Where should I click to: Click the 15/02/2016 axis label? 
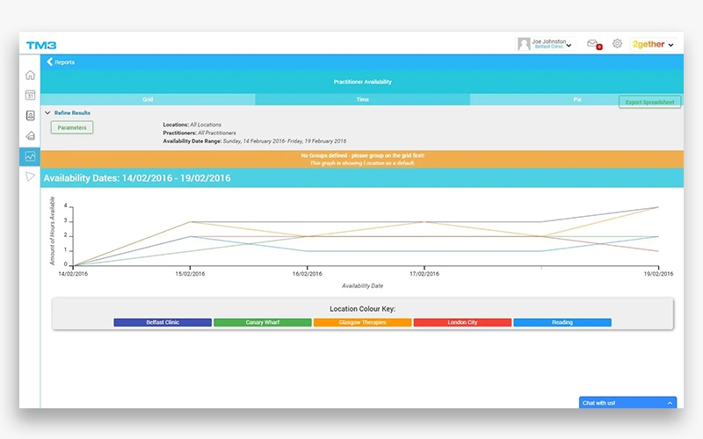tap(190, 274)
